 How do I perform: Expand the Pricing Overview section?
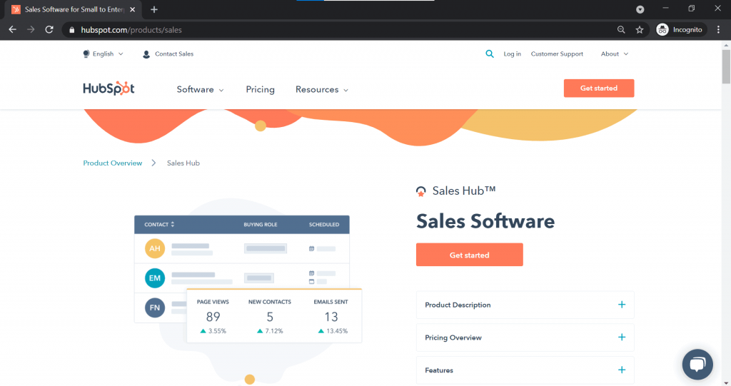click(x=525, y=337)
